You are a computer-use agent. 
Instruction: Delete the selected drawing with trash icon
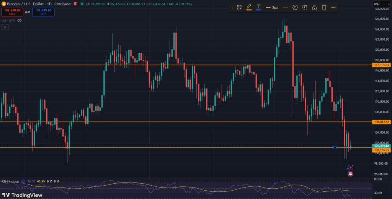324,8
